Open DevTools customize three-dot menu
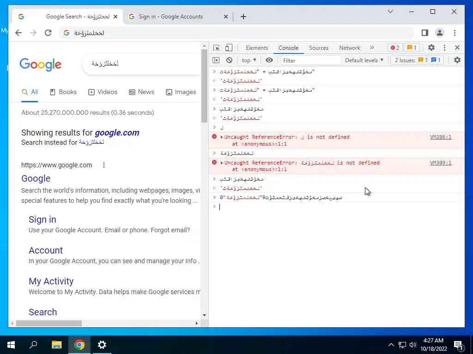The image size is (473, 354). [x=444, y=47]
